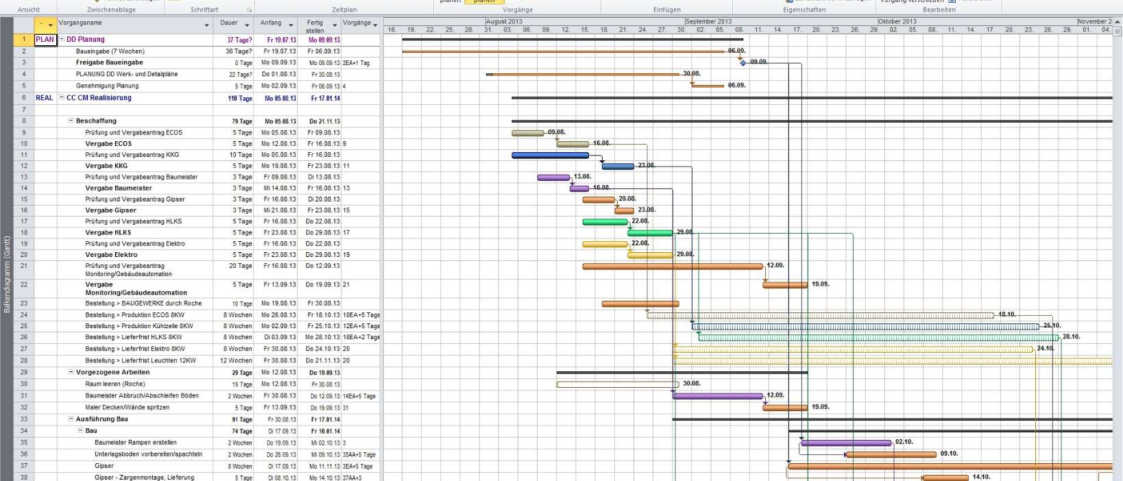Viewport: 1123px width, 481px height.
Task: Open the Fertig stellen column dropdown
Action: click(335, 25)
